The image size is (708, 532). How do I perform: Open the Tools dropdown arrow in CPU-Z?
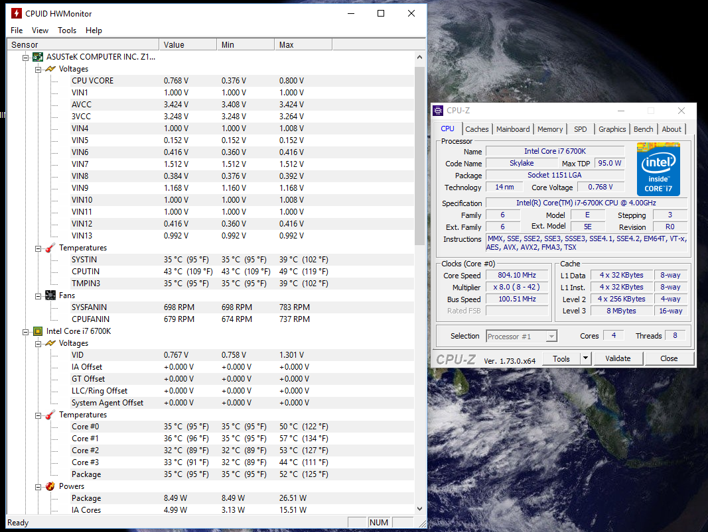click(585, 358)
